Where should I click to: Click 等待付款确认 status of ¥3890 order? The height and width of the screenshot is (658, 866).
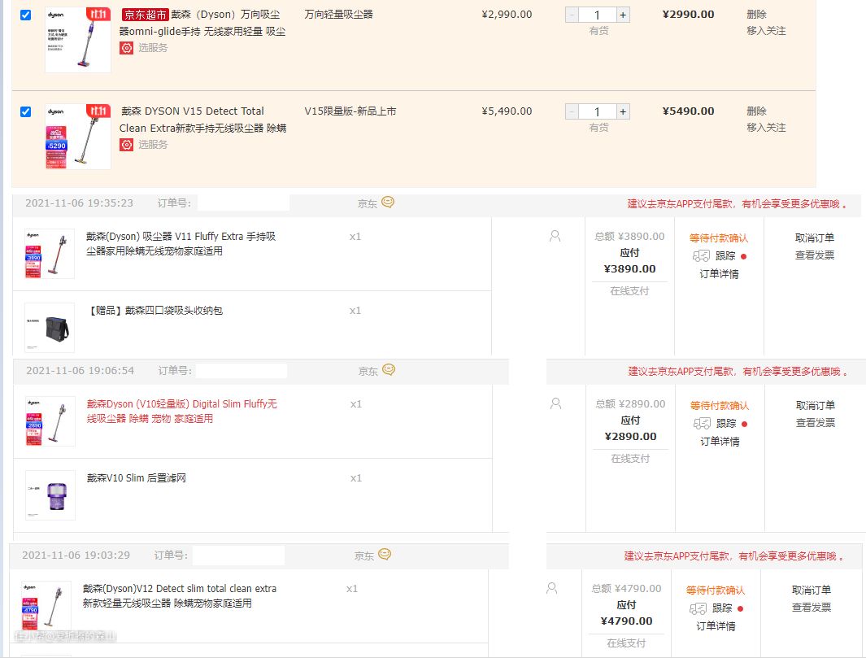(719, 238)
